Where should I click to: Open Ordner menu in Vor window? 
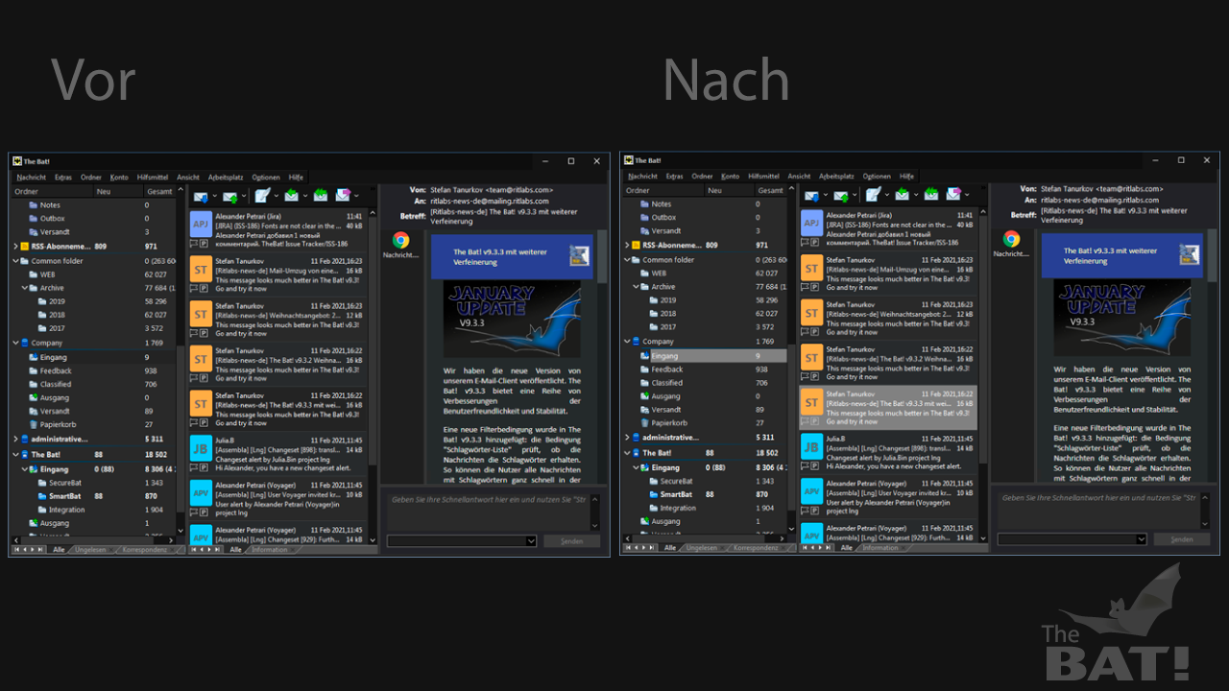[x=91, y=177]
